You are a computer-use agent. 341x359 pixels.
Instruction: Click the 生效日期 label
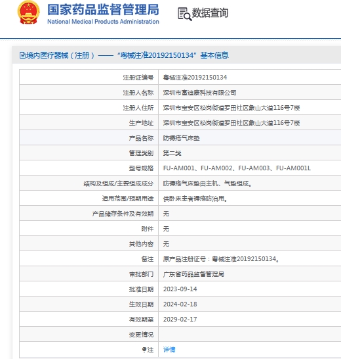click(141, 304)
